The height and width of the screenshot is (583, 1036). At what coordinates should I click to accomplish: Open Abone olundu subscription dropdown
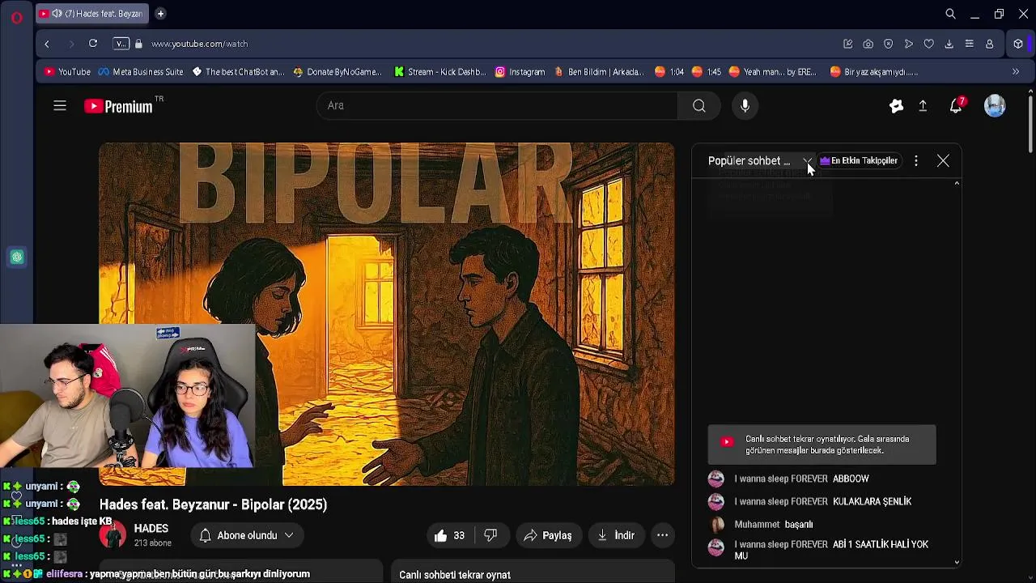(247, 535)
